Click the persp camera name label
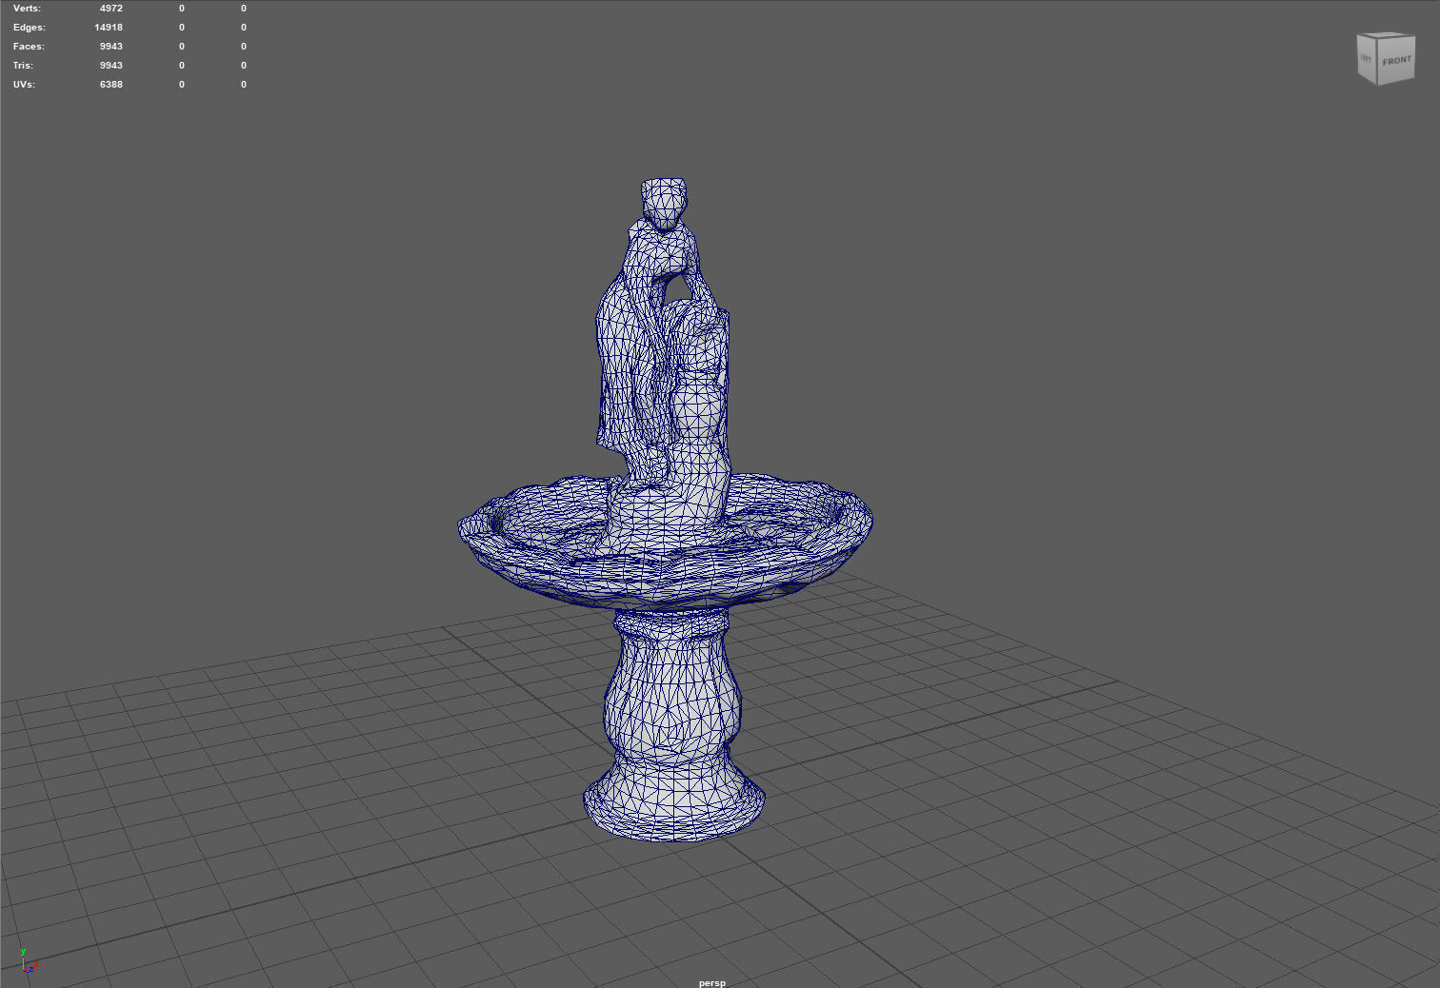Viewport: 1440px width, 988px height. (x=711, y=982)
